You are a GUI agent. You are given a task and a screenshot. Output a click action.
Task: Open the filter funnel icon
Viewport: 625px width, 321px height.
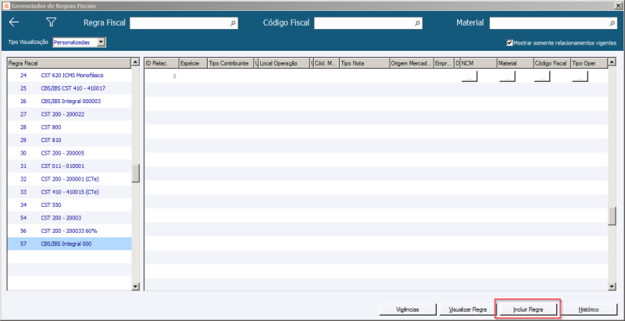click(x=51, y=23)
